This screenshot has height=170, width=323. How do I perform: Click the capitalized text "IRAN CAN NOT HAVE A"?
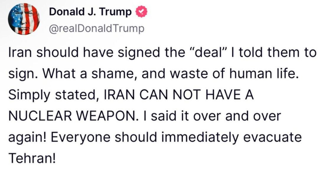click(x=179, y=95)
